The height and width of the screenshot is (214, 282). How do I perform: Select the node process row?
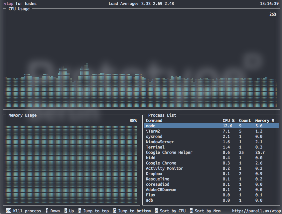click(211, 126)
